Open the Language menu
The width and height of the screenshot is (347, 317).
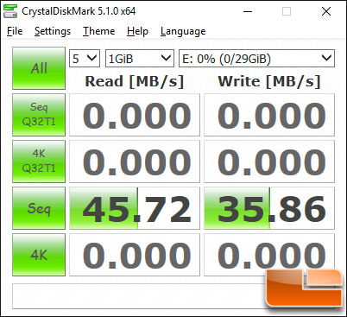point(183,31)
